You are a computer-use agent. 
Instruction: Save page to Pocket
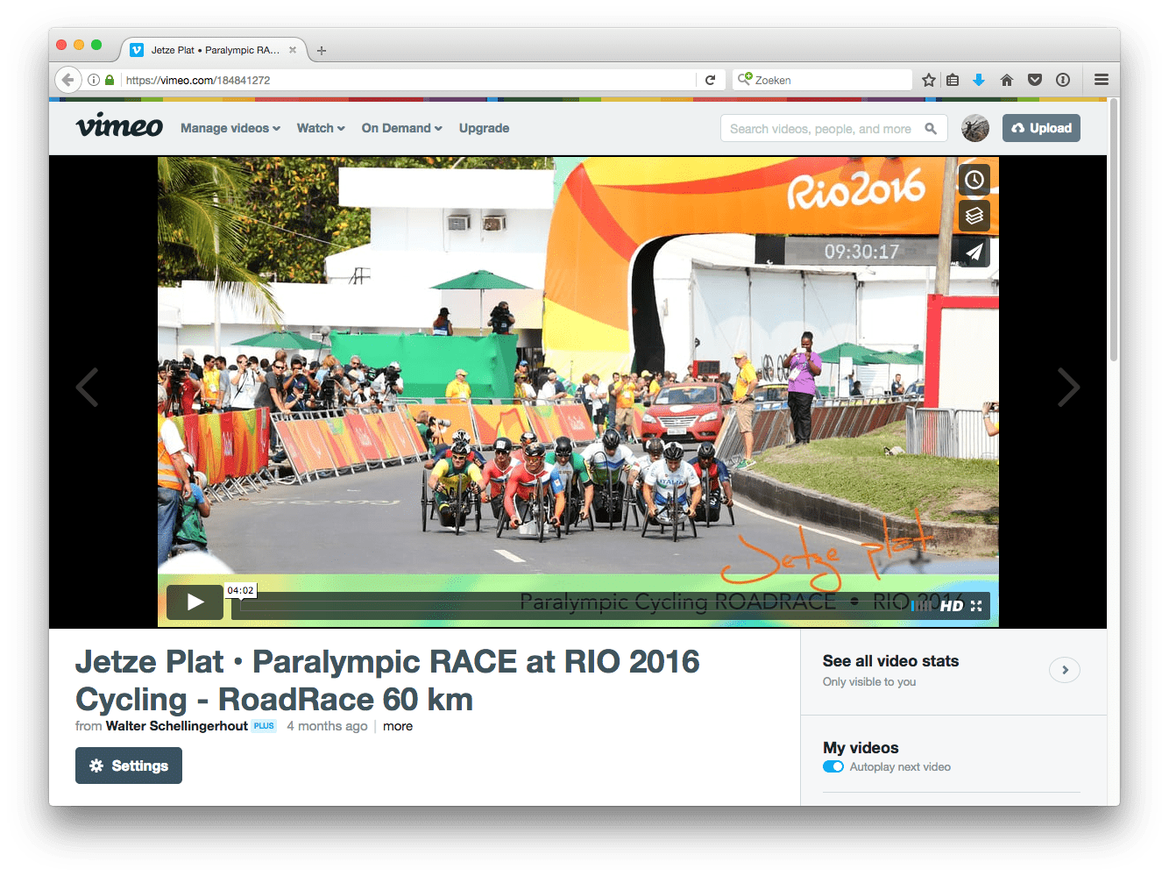point(1035,80)
